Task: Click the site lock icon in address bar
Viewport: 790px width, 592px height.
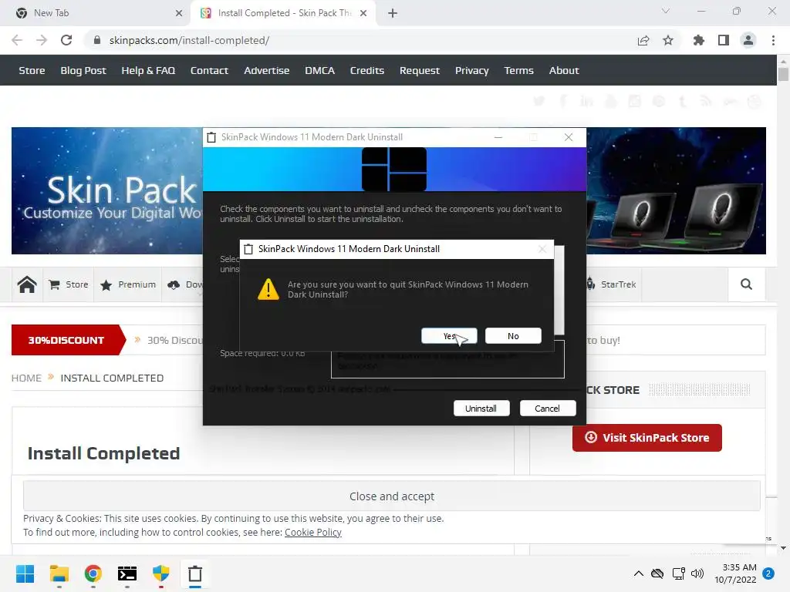Action: (x=97, y=40)
